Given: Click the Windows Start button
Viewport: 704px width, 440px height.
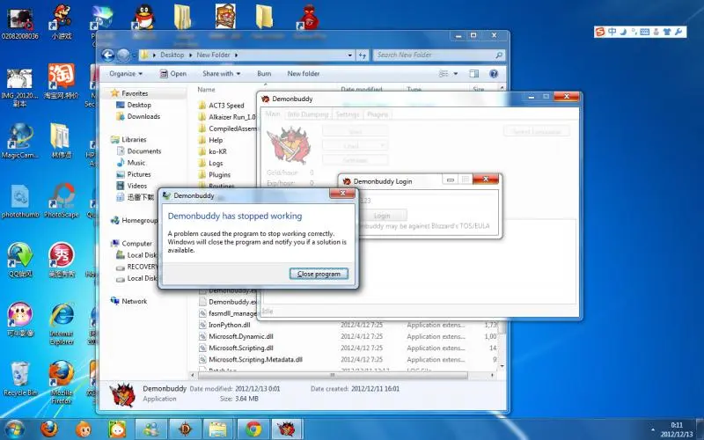Looking at the screenshot, I should 16,428.
